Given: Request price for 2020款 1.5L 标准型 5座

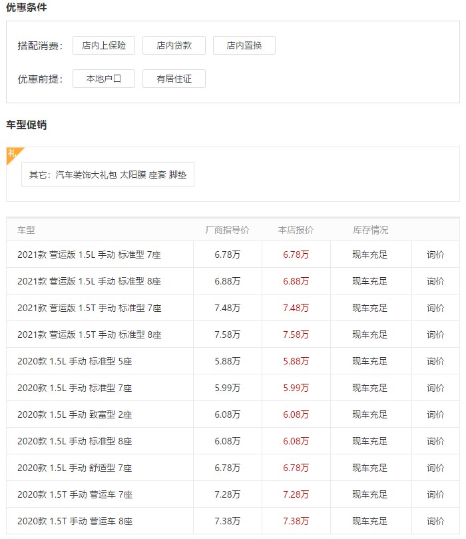Looking at the screenshot, I should pos(435,361).
